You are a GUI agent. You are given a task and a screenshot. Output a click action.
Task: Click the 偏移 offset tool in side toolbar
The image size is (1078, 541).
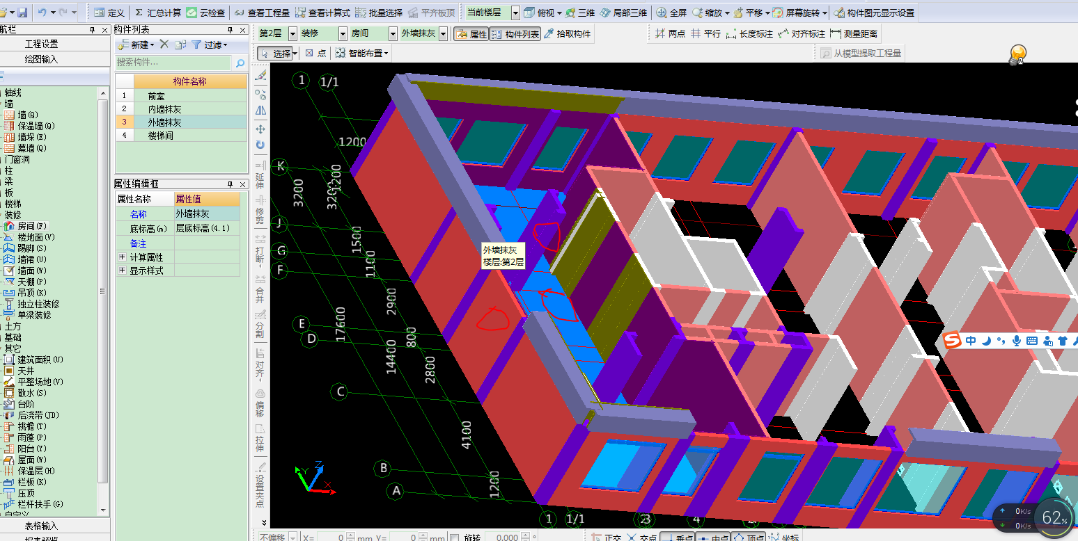(260, 403)
